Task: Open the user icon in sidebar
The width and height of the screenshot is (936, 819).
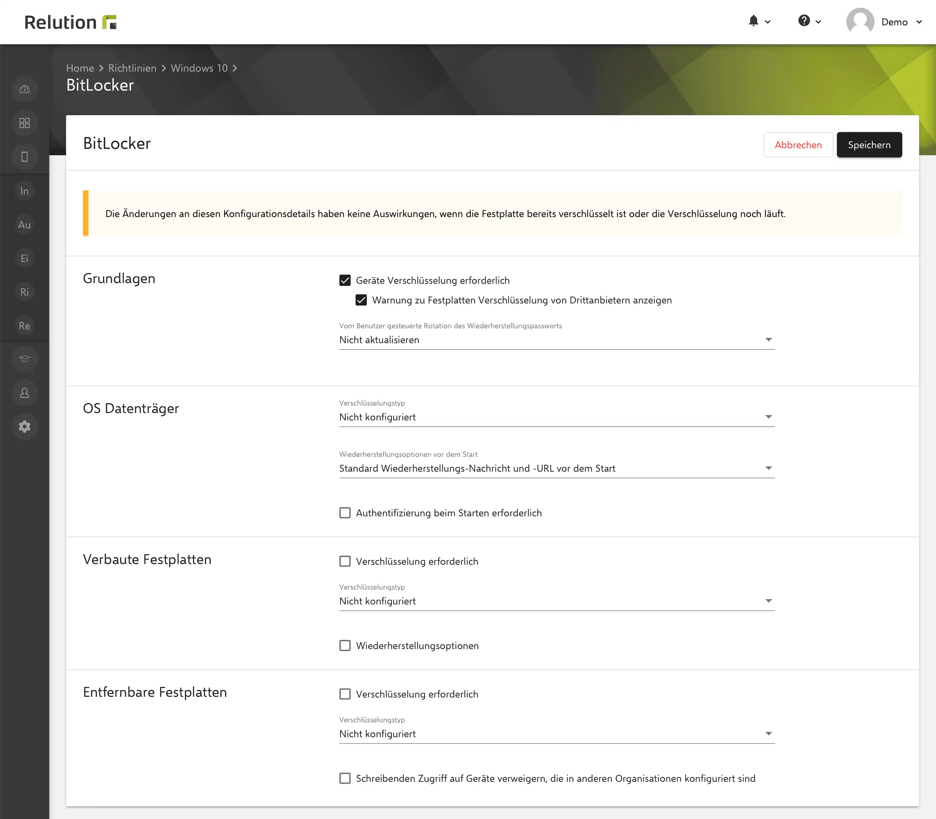Action: tap(25, 393)
